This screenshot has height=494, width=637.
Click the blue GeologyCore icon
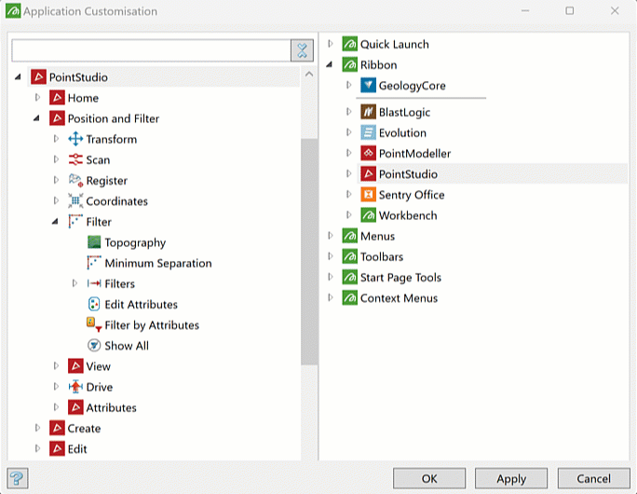[x=368, y=86]
